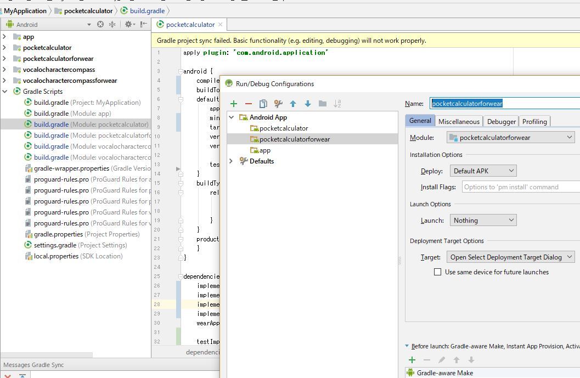Add before-launch task with plus icon

click(x=412, y=360)
